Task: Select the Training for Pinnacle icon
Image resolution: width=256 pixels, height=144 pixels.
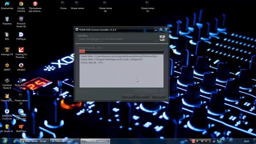Action: 21,53
